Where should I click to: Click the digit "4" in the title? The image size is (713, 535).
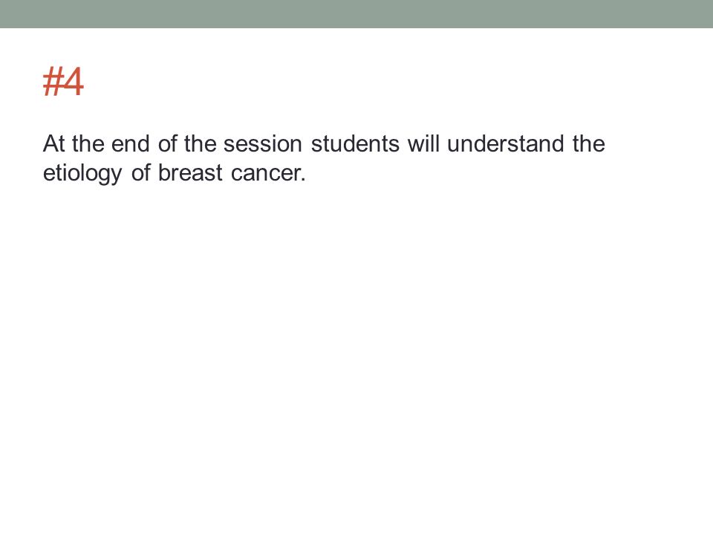coord(74,82)
